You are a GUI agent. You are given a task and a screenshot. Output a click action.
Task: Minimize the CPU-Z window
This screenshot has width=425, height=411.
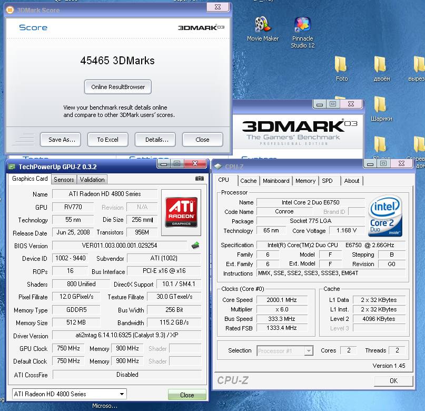[x=370, y=164]
